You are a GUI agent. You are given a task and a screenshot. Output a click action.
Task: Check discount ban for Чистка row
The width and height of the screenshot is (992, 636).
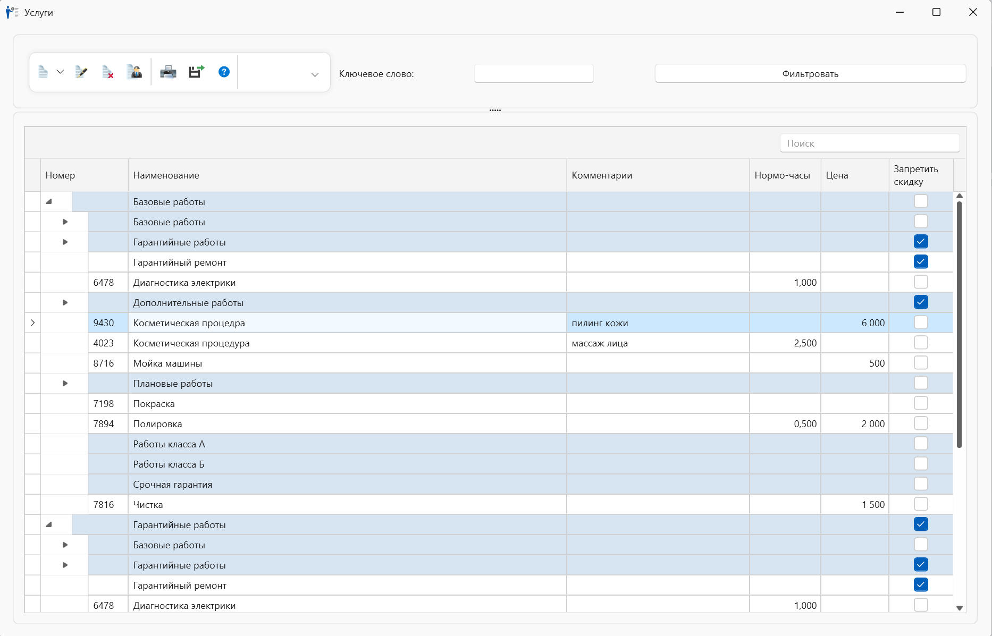click(921, 504)
